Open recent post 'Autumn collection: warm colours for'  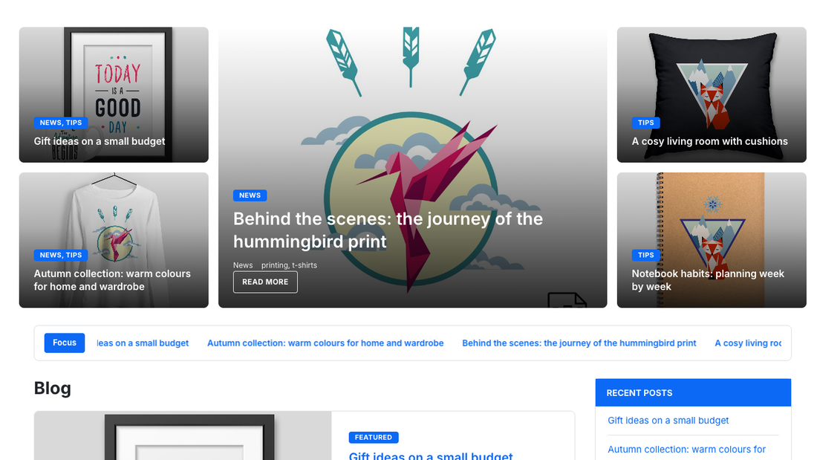pyautogui.click(x=687, y=449)
